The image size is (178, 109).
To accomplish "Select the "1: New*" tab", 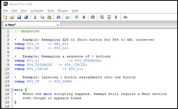I will (10, 25).
